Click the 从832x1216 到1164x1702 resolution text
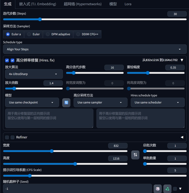Image resolution: width=189 pixels, height=193 pixels. coord(160,60)
